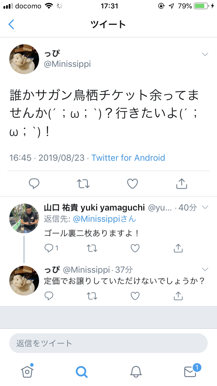
Task: Reply to the main tweet by っぴ
Action: click(x=34, y=183)
